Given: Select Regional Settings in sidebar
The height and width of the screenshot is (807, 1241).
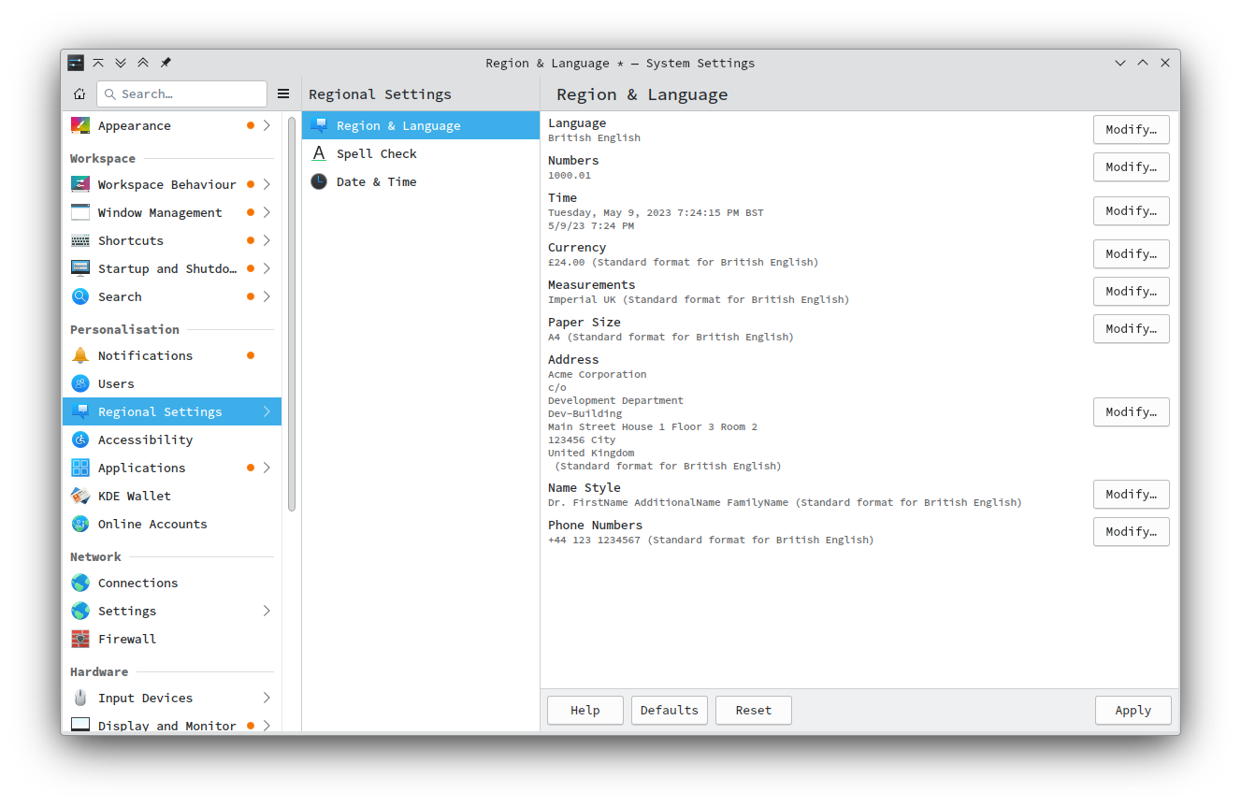Looking at the screenshot, I should click(172, 411).
